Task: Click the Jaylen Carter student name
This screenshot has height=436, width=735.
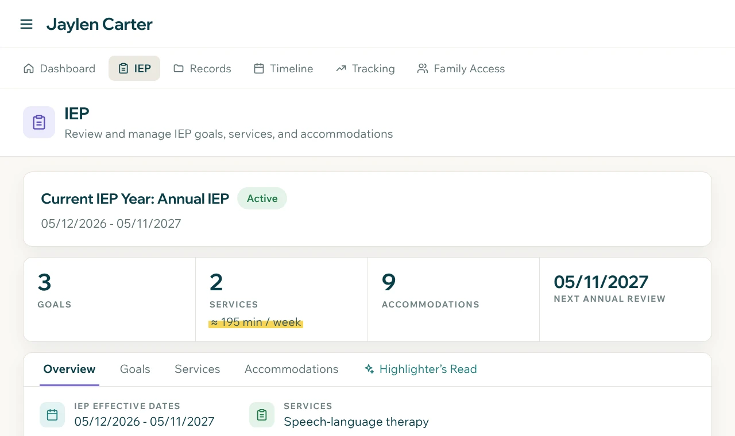Action: point(99,24)
